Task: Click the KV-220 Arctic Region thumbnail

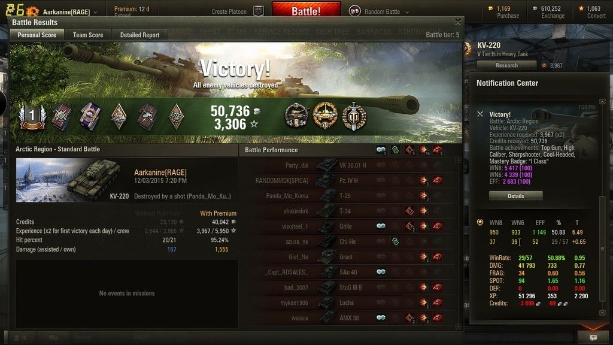Action: click(69, 180)
